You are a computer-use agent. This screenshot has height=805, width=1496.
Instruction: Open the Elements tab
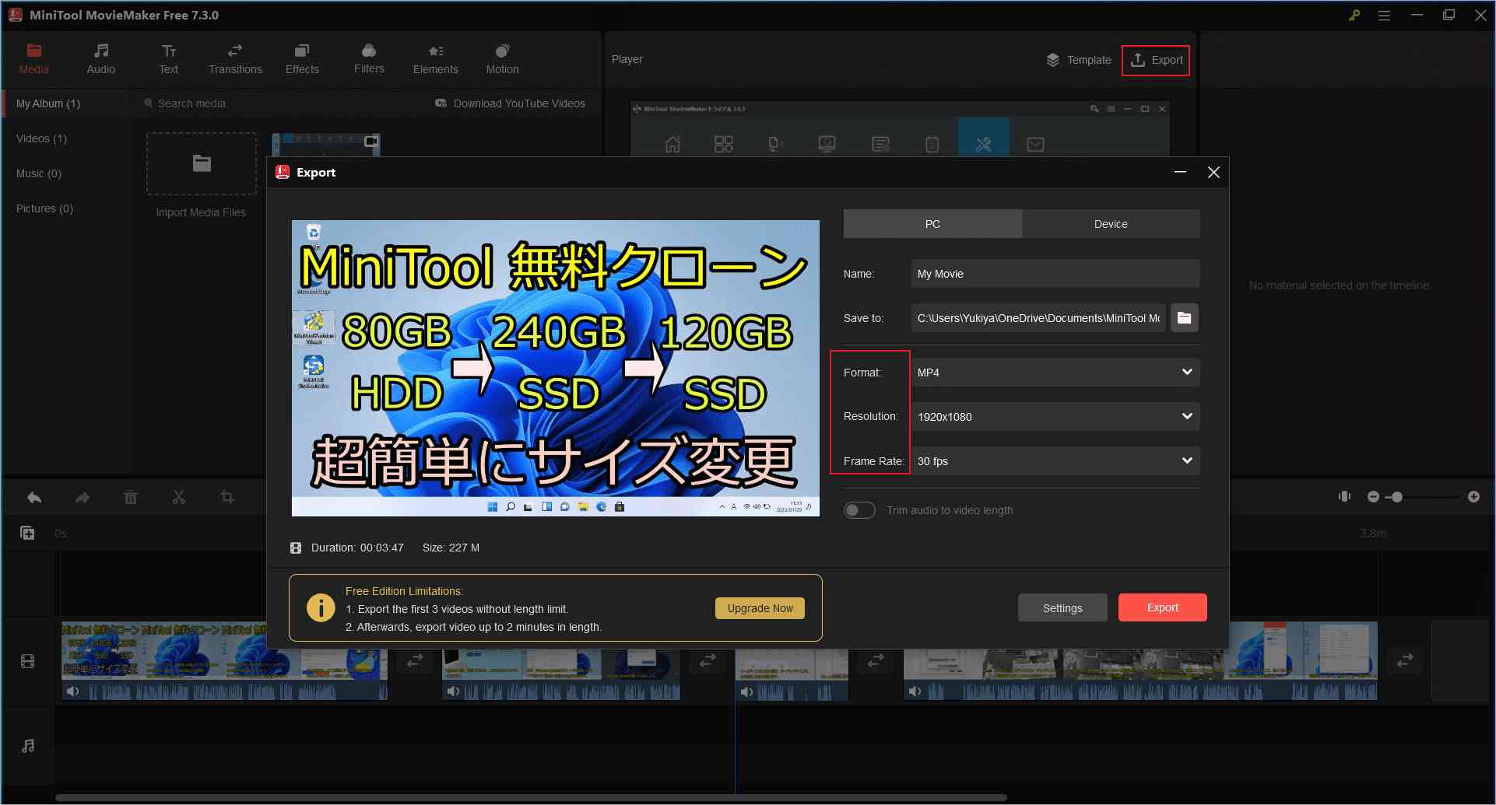pyautogui.click(x=436, y=59)
